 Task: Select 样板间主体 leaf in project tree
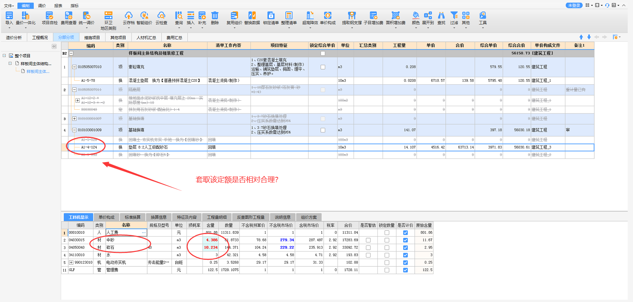click(x=38, y=71)
